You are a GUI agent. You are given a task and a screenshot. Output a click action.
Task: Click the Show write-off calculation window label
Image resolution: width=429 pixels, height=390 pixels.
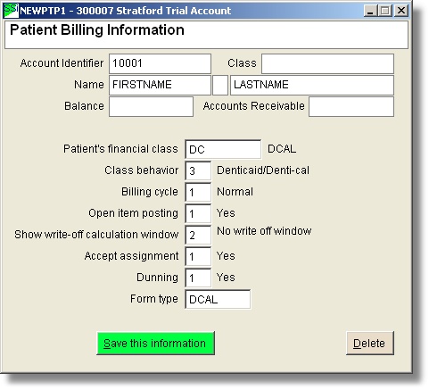point(96,235)
